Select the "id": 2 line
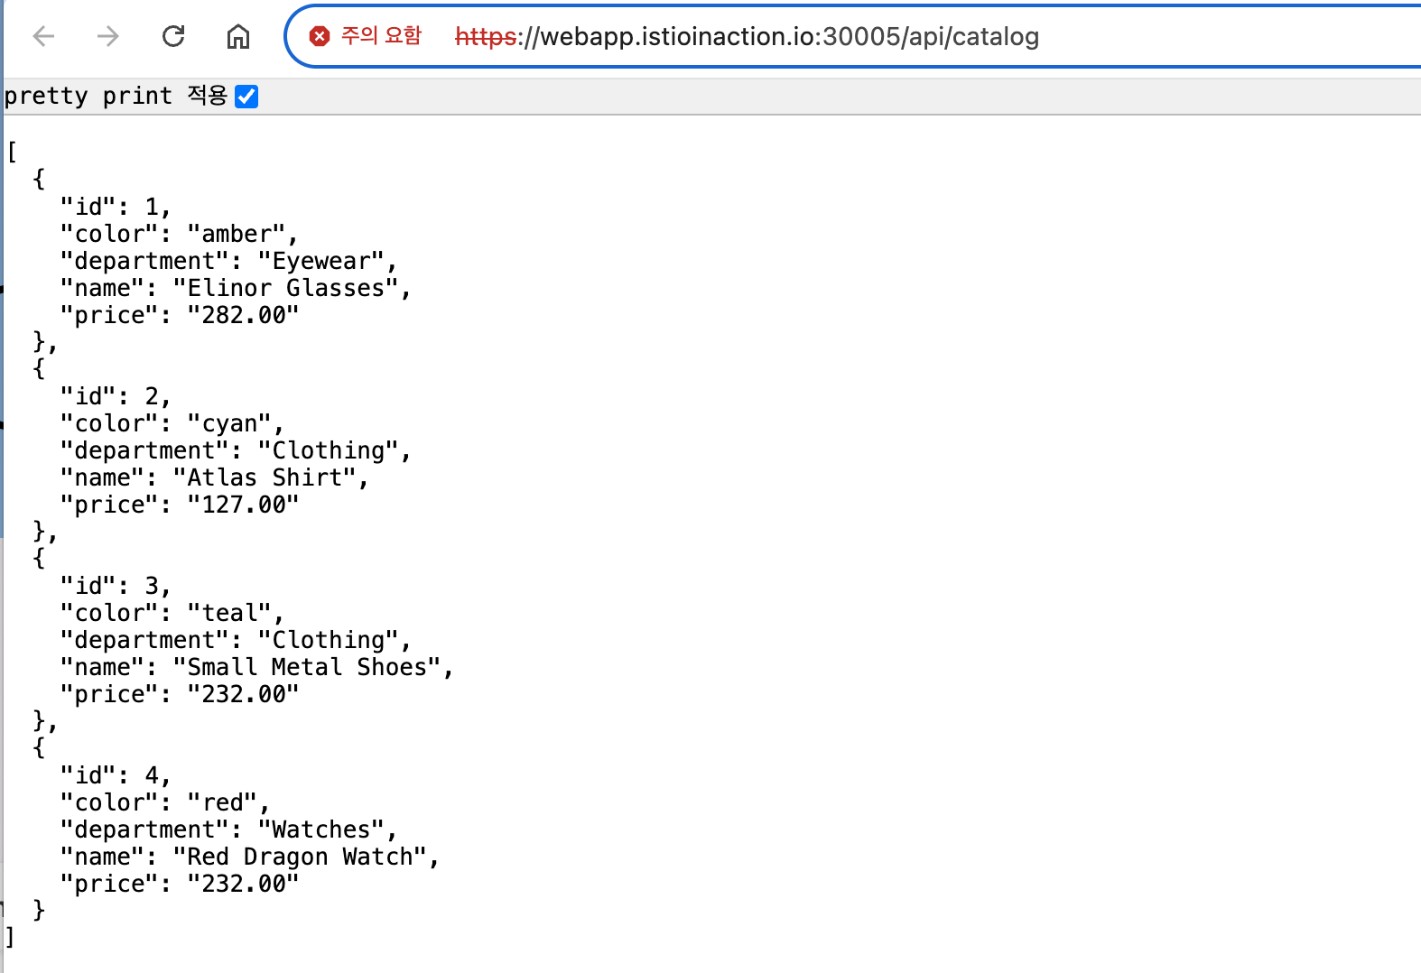 (x=116, y=396)
